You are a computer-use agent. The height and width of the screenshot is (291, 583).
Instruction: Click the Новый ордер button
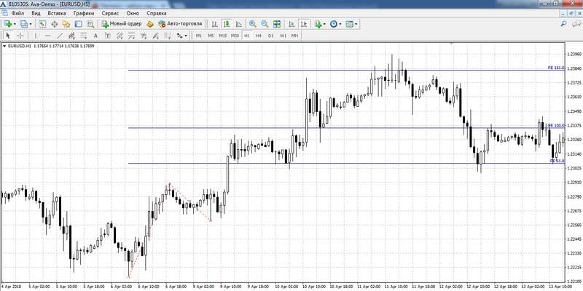[x=122, y=24]
